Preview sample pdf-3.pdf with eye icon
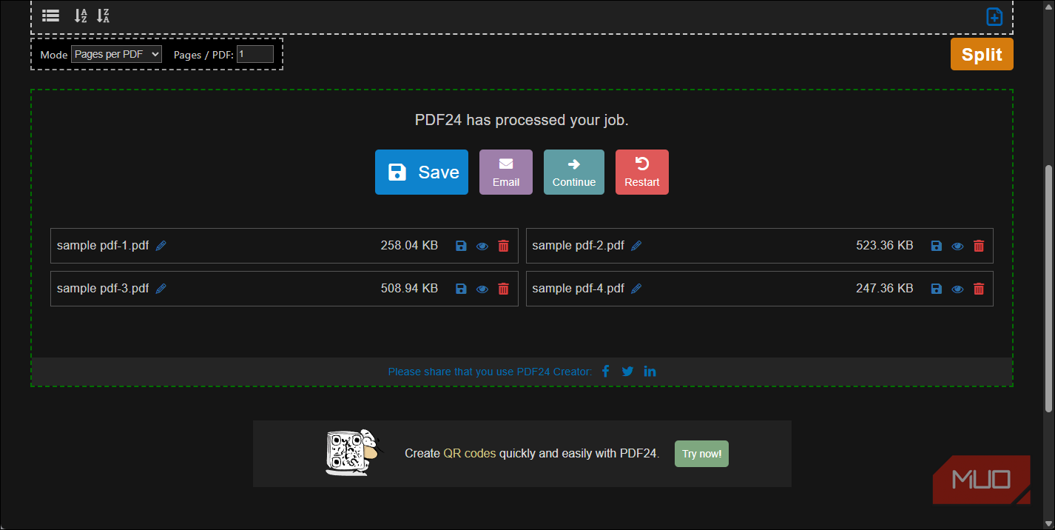The image size is (1055, 530). (x=482, y=289)
